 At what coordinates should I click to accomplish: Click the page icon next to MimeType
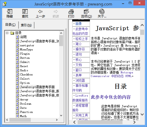pyautogui.click(x=17, y=49)
